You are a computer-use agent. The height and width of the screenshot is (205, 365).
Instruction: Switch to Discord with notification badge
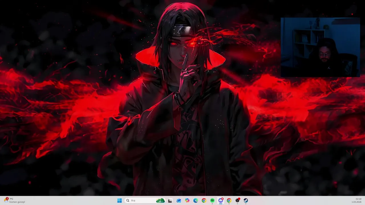[x=221, y=200]
